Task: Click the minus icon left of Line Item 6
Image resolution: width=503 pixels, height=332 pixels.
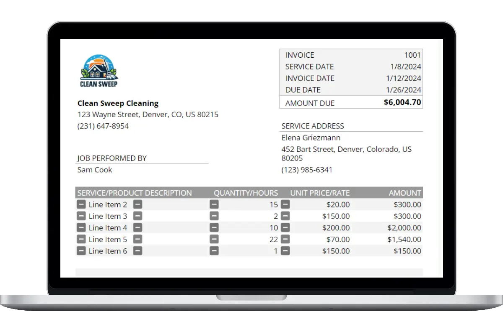Action: (81, 251)
